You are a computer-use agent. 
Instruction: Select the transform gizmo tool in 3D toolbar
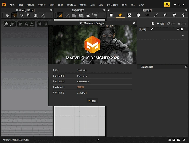click(14, 15)
